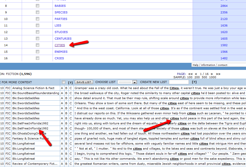246x167 pixels.
Task: Open the CITIES word link
Action: click(x=60, y=45)
